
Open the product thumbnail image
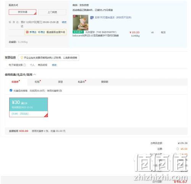(80, 22)
